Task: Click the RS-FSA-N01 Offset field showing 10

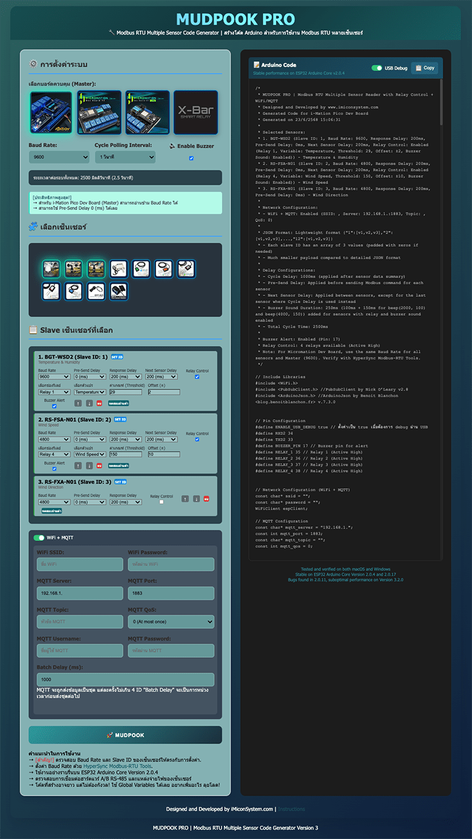Action: coord(164,454)
